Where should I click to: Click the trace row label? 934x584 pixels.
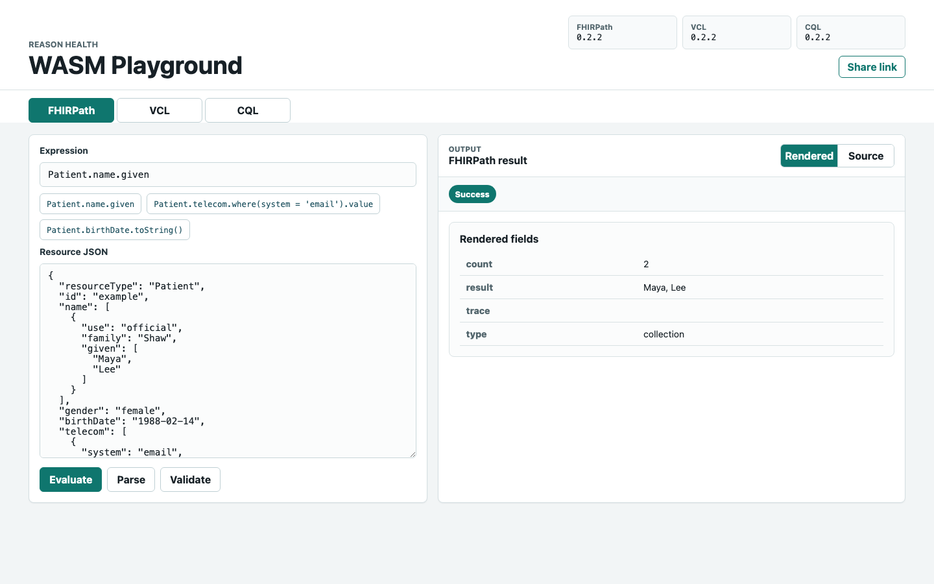pos(477,311)
